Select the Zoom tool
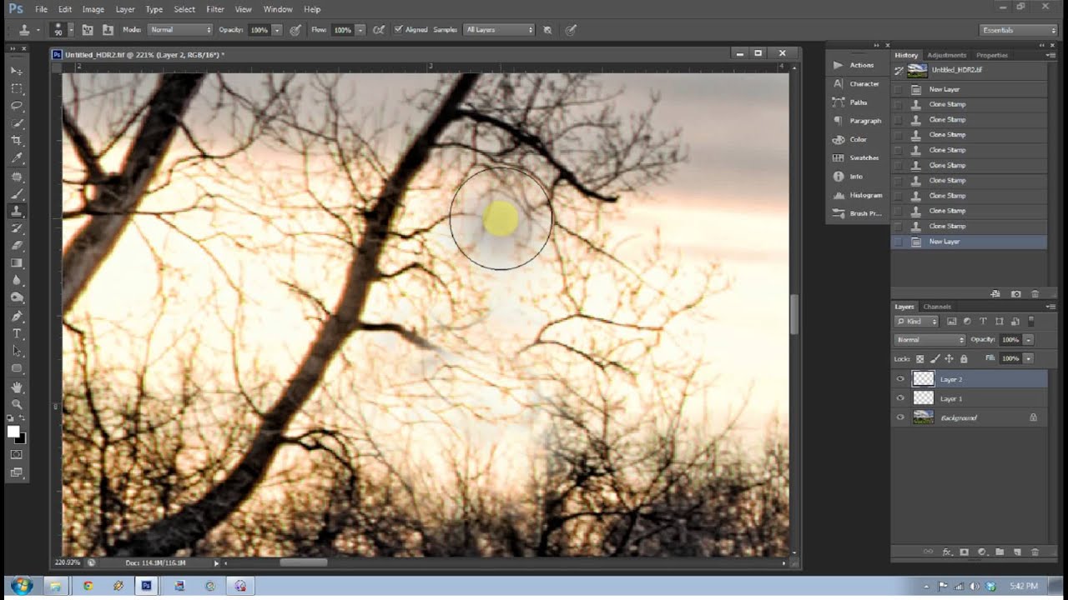The width and height of the screenshot is (1068, 600). click(x=17, y=405)
